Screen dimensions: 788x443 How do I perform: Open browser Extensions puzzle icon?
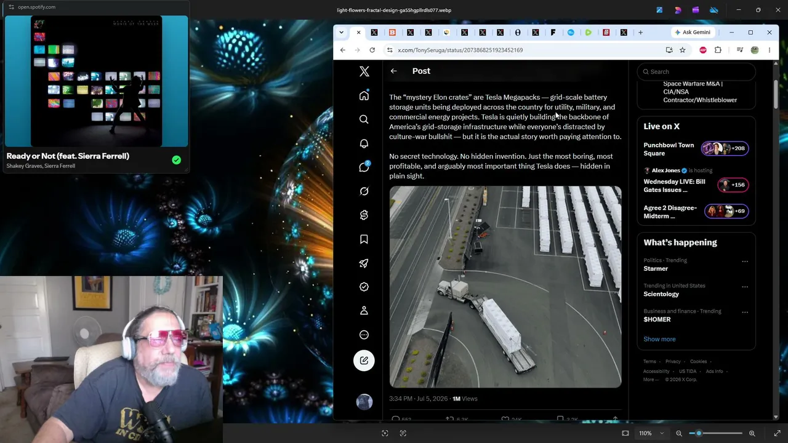tap(718, 50)
